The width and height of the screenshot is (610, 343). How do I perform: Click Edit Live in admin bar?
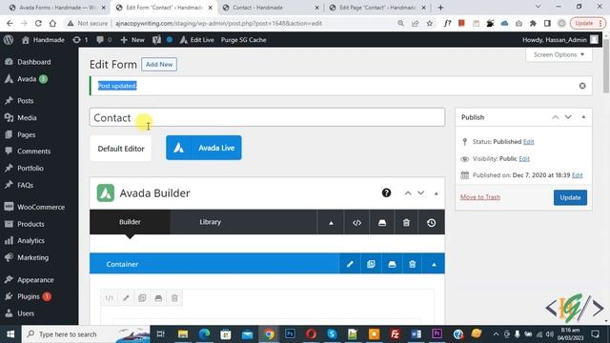point(197,40)
